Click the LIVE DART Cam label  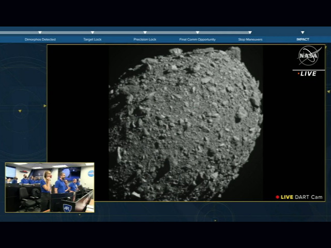pyautogui.click(x=302, y=197)
